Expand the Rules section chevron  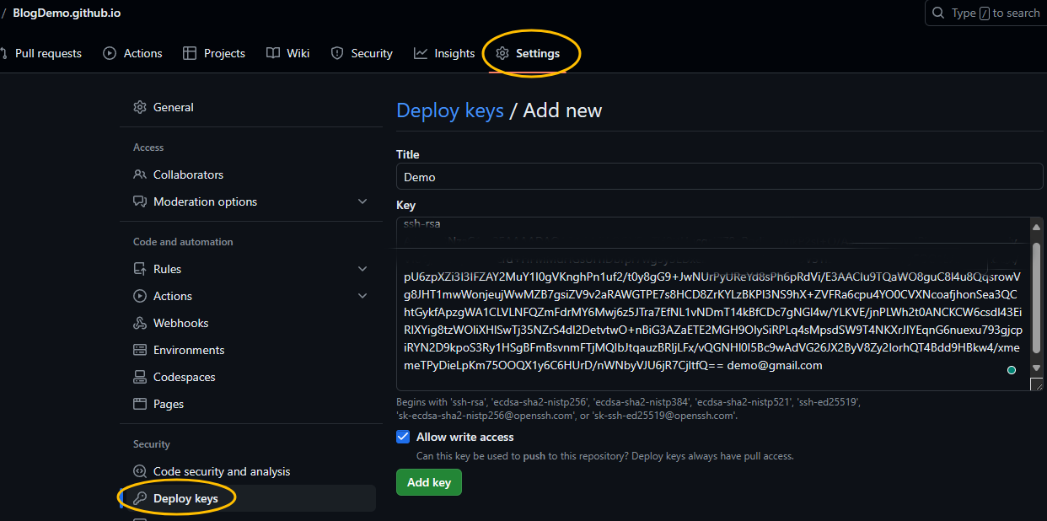[362, 269]
